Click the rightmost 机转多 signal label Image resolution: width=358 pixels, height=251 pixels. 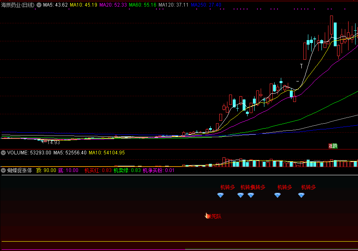[308, 187]
